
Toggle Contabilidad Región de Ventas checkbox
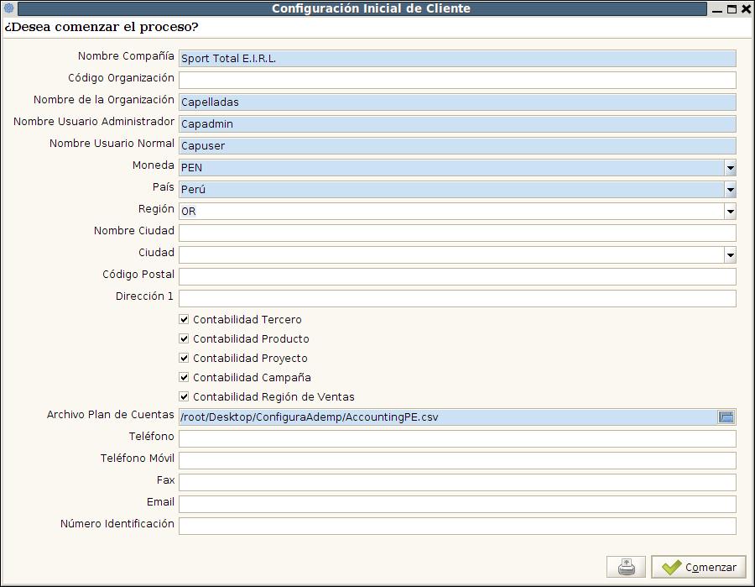pyautogui.click(x=184, y=396)
